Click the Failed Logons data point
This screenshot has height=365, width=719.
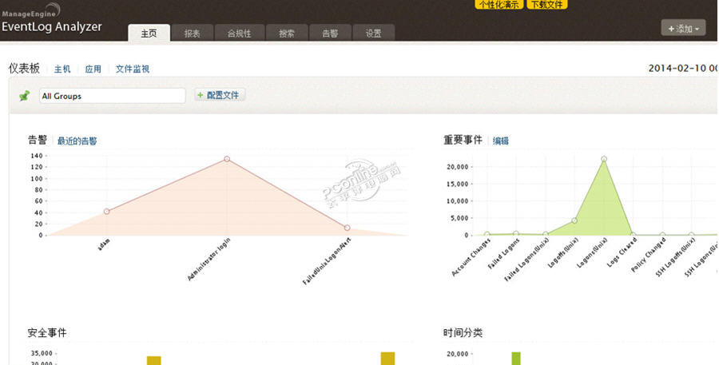pyautogui.click(x=516, y=234)
